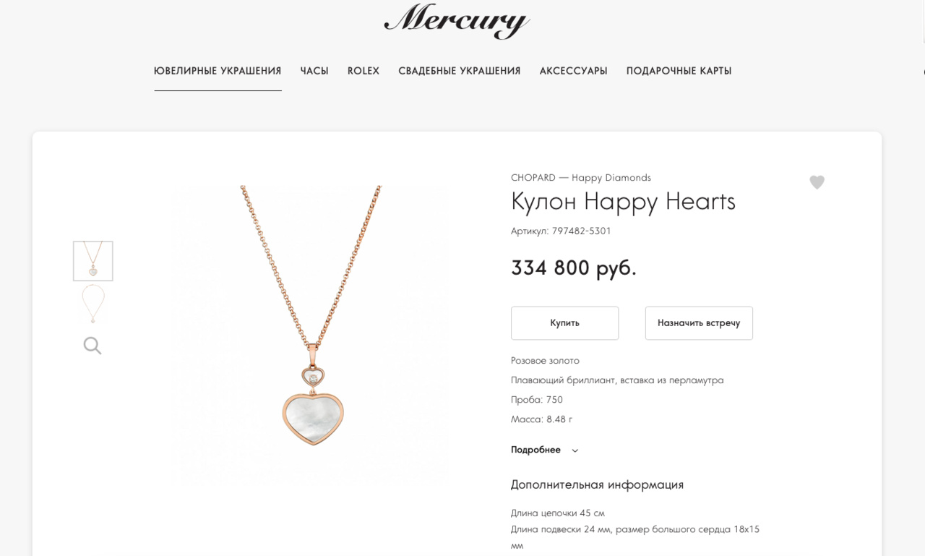Go to Rolex section
The image size is (925, 556).
point(363,71)
